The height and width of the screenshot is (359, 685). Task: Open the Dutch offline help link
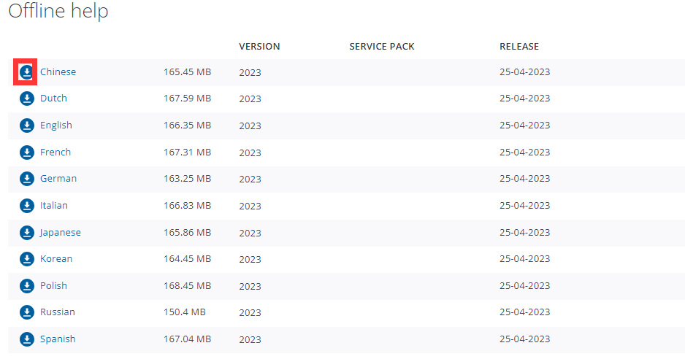53,99
